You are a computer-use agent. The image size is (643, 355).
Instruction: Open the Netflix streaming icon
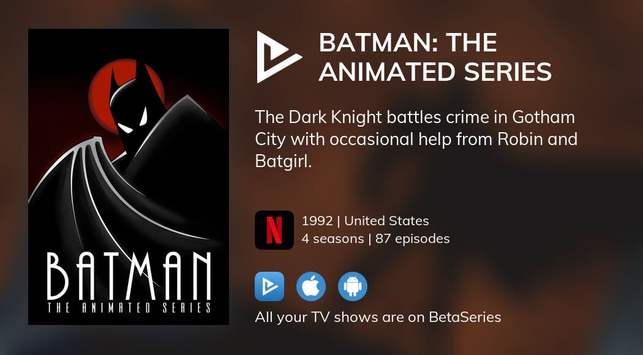(274, 230)
